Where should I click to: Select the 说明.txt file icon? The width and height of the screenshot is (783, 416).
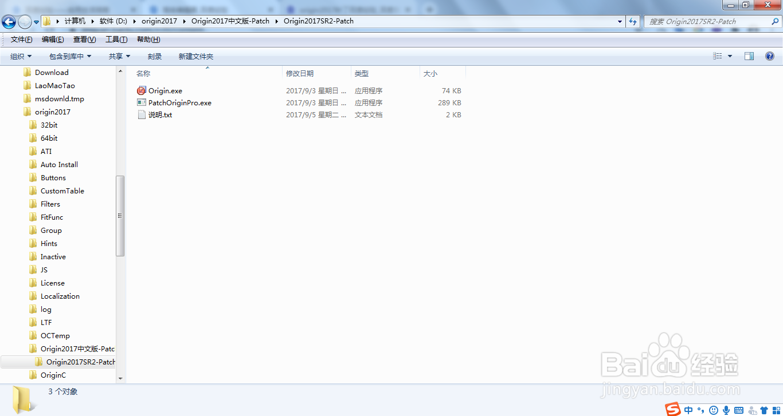pyautogui.click(x=142, y=114)
